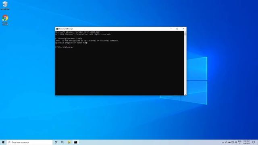
Task: Click the Microsoft Corporation copyright line
Action: 83,34
